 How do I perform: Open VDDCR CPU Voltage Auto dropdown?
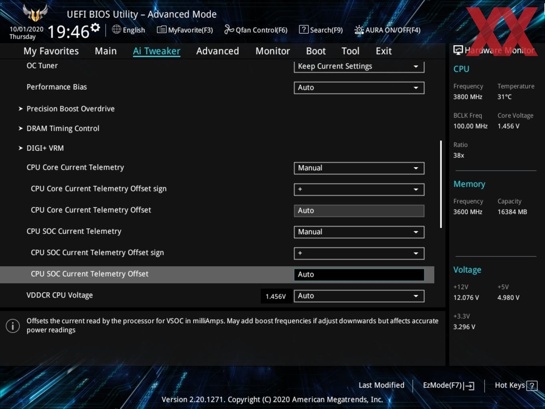point(359,296)
